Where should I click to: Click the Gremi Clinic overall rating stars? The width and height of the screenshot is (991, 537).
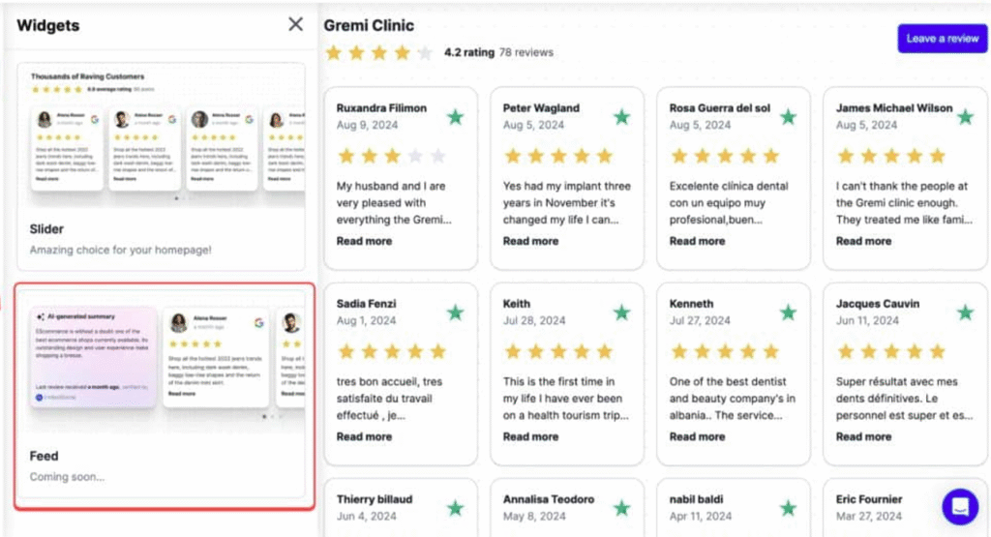click(x=379, y=52)
